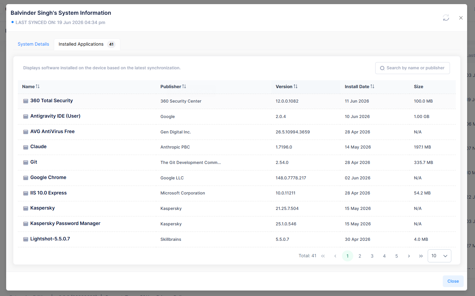This screenshot has width=475, height=296.
Task: Click the Size column header
Action: coord(418,86)
